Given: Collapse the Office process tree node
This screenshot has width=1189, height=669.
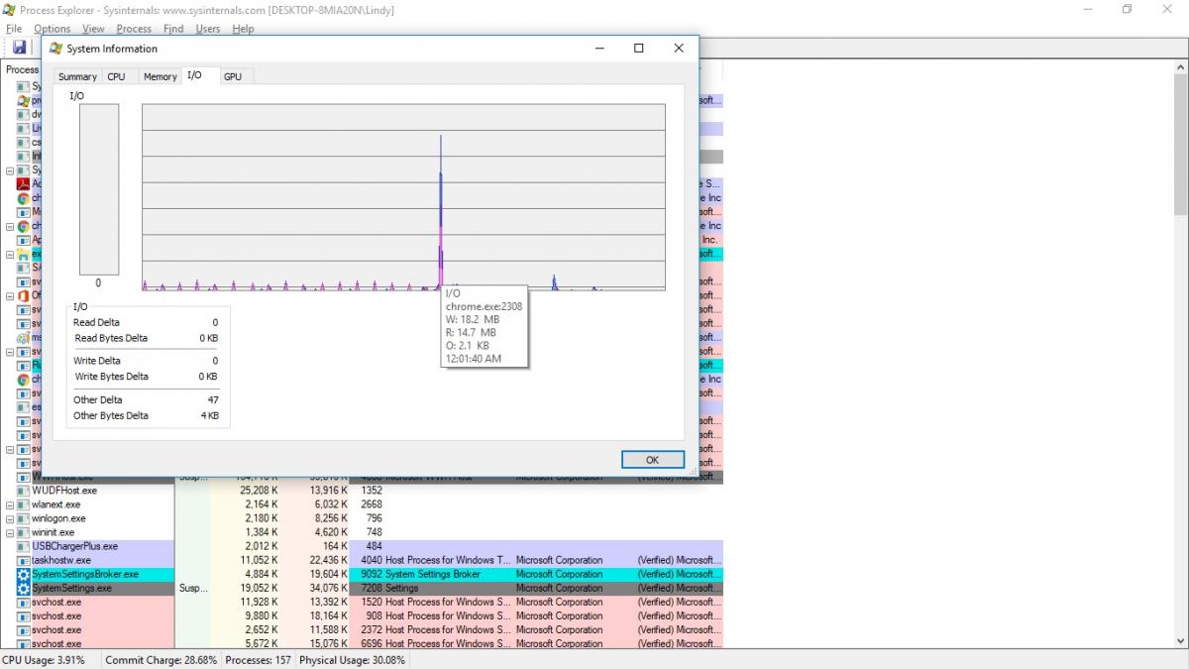Looking at the screenshot, I should point(10,295).
